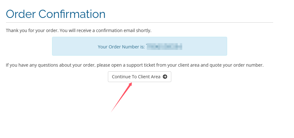Click the word 'Confirmation' in the page title

click(x=72, y=14)
